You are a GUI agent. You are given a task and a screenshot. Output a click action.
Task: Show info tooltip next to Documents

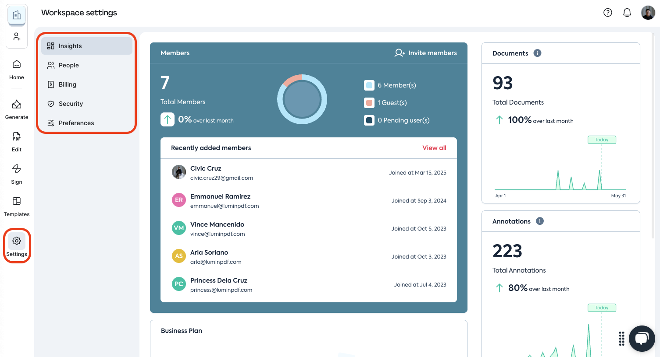pyautogui.click(x=537, y=53)
